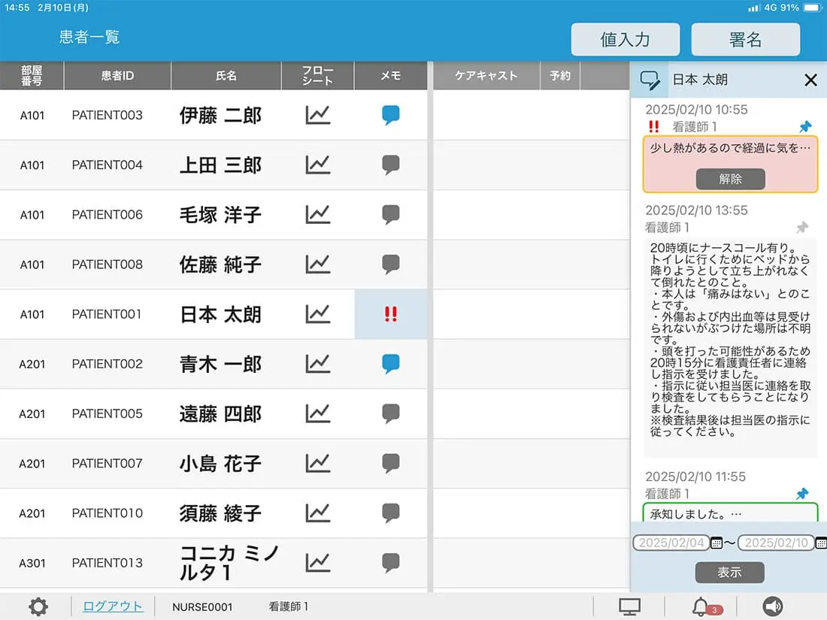Open gray memo icon for 上田 三郎

coord(390,165)
